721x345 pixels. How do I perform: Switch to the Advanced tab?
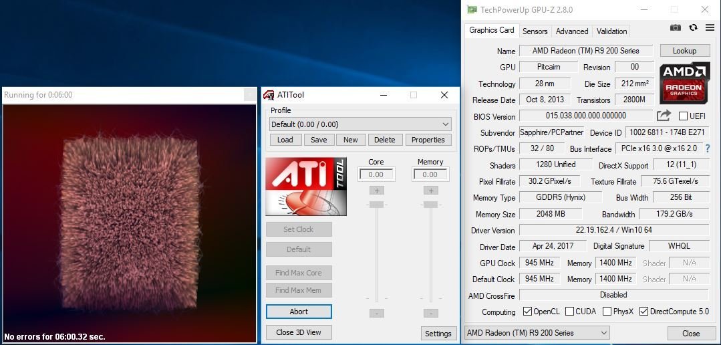pos(571,31)
